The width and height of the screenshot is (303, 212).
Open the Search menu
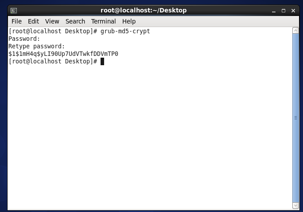pos(75,21)
